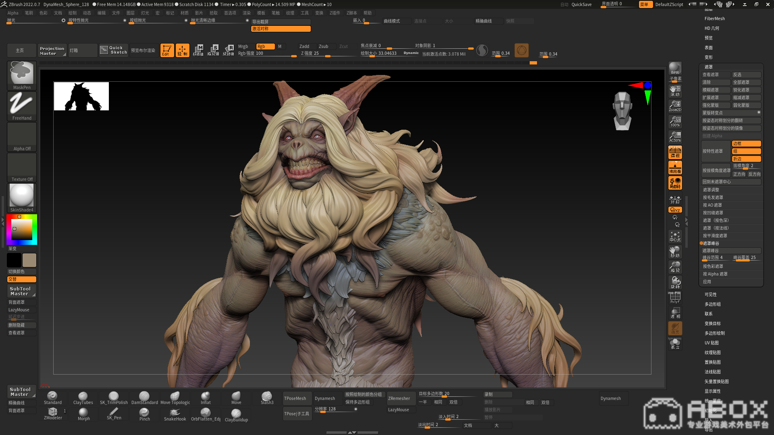The width and height of the screenshot is (774, 435).
Task: Toggle the XYZ rotation mode
Action: point(675,210)
